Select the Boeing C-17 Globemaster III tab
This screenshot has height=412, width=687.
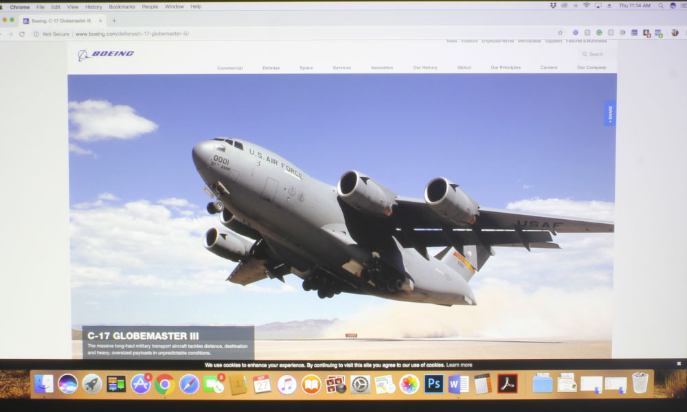[61, 21]
